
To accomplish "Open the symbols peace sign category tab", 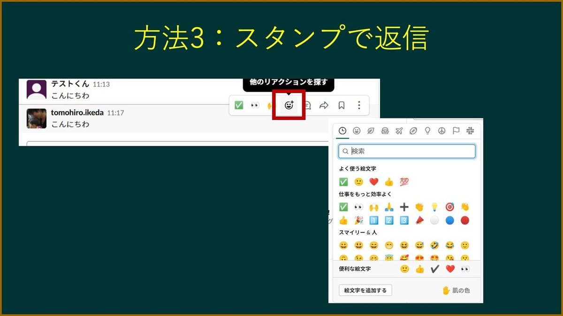I will point(441,131).
